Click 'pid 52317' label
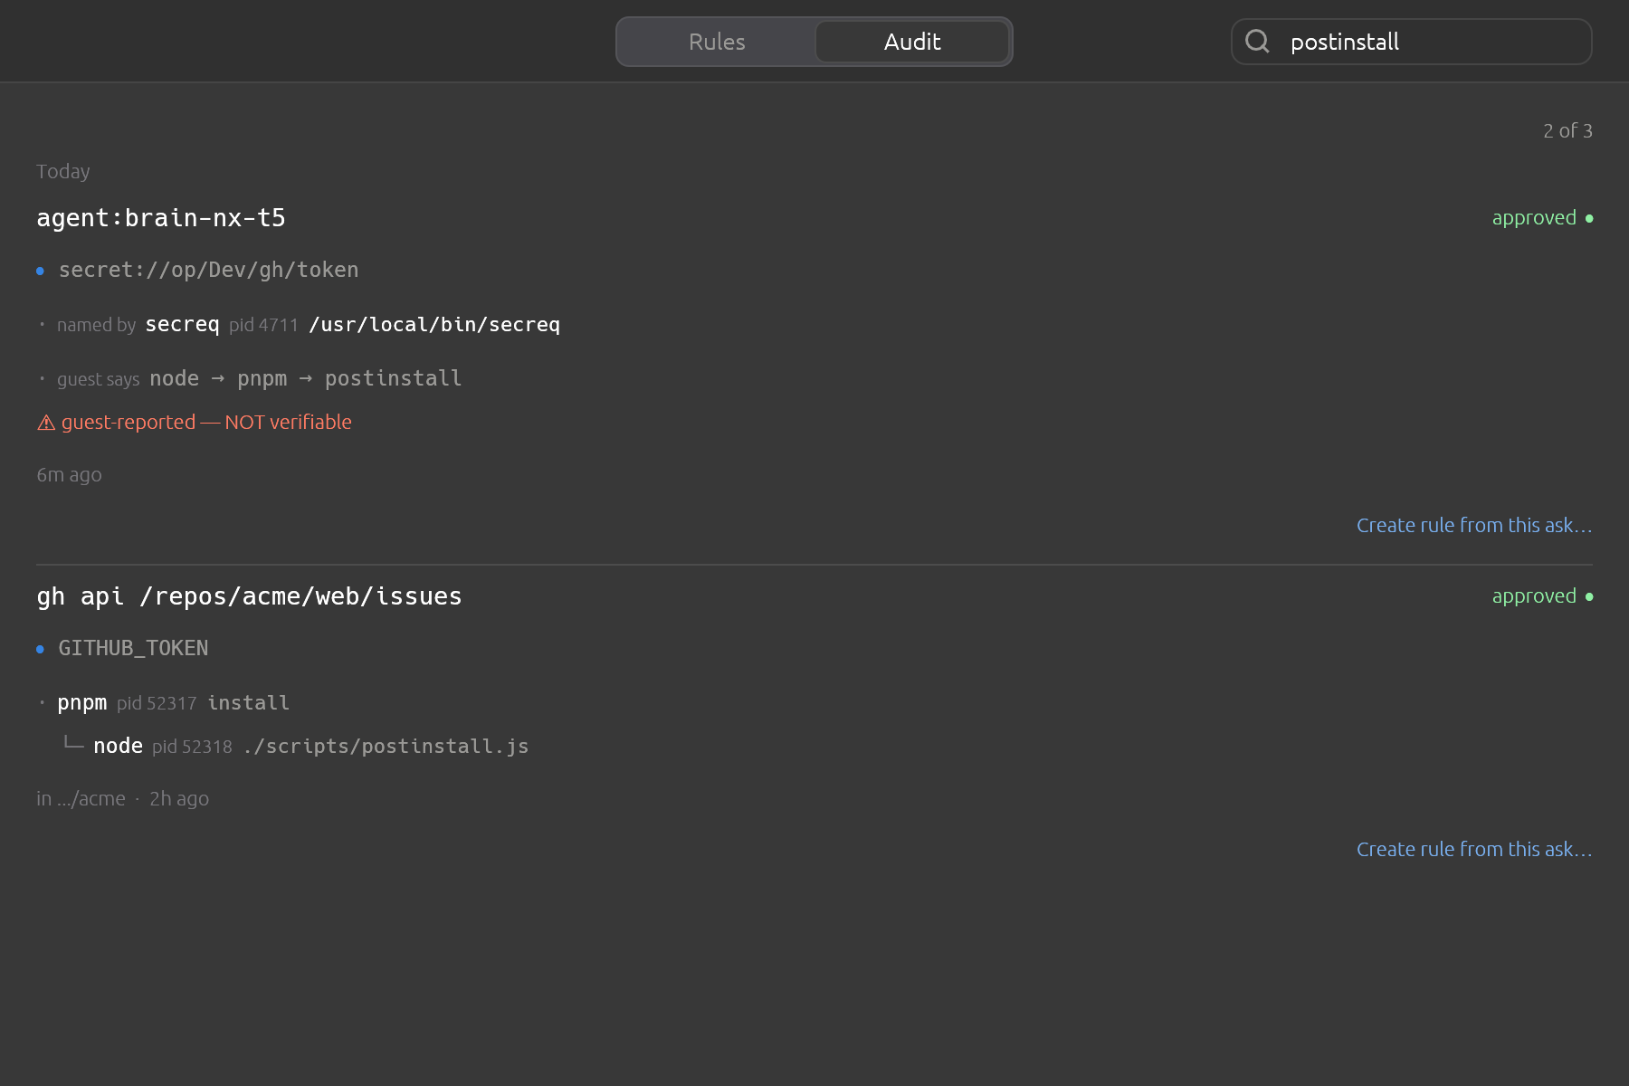The image size is (1629, 1086). click(157, 703)
